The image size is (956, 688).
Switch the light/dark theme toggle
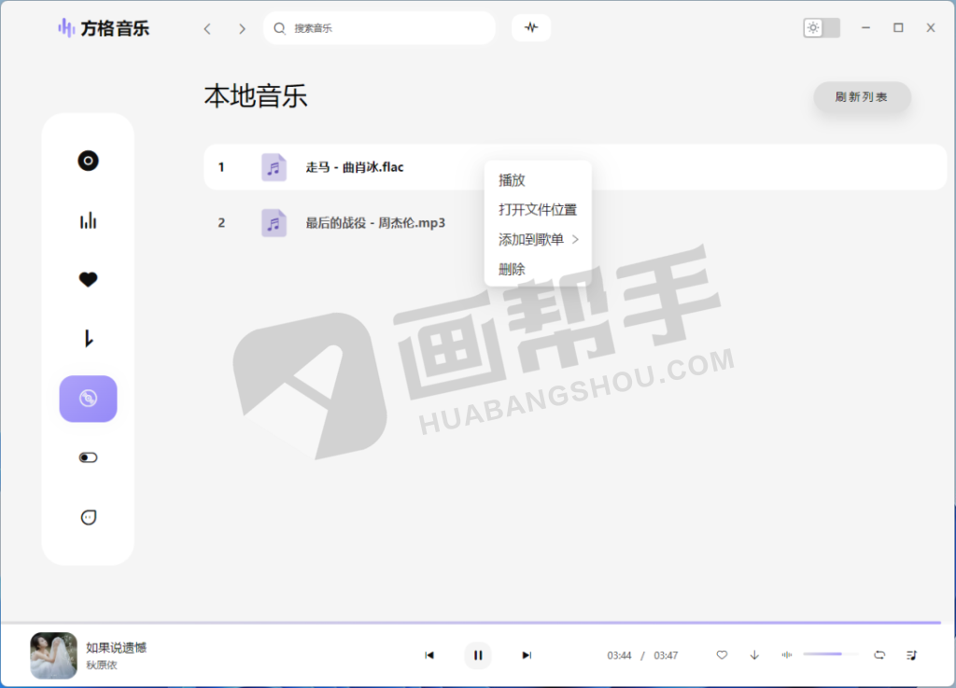point(822,28)
